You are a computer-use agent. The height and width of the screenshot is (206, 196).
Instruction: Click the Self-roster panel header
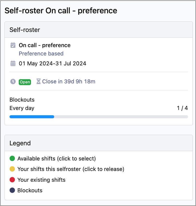point(99,30)
